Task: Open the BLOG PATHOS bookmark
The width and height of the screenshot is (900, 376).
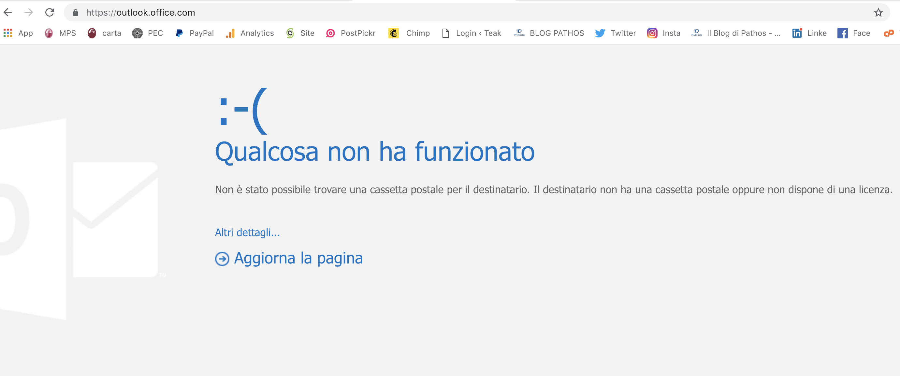Action: [x=549, y=33]
